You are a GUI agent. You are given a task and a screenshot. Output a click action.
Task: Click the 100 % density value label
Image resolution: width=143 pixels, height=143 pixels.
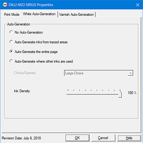(x=132, y=93)
